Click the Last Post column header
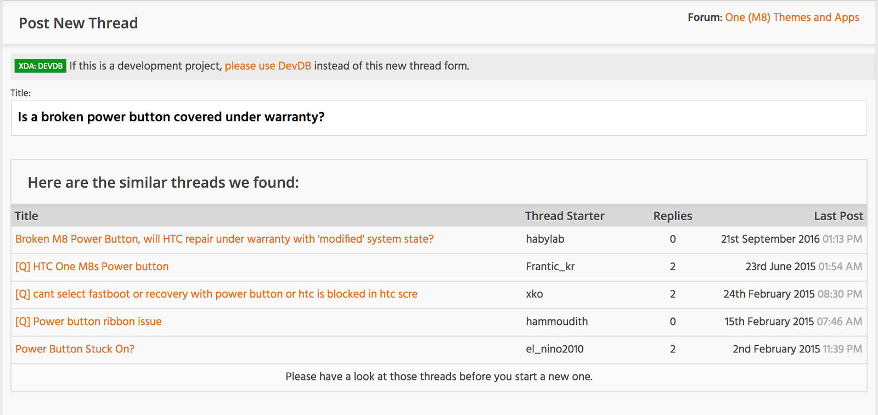The image size is (878, 415). [x=838, y=216]
